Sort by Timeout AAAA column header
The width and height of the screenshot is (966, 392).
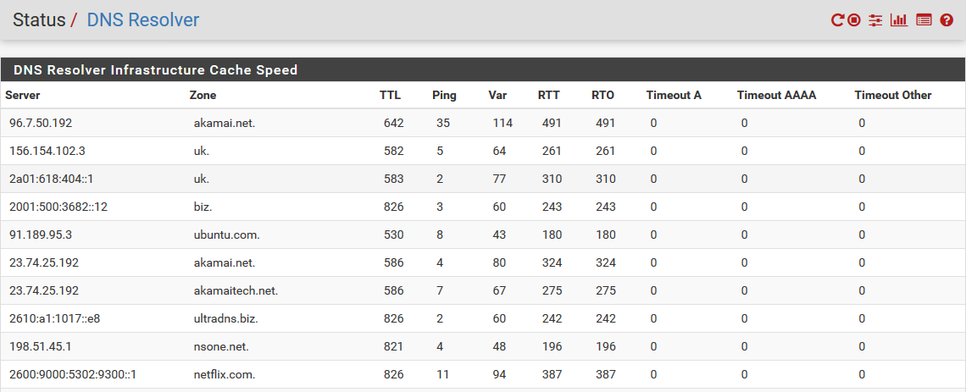(776, 96)
